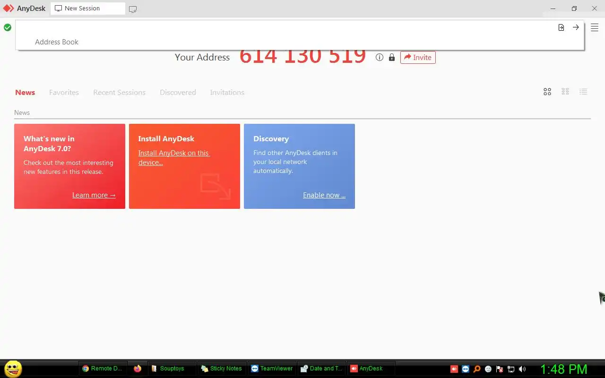Screen dimensions: 605x378
Task: Click the connect arrow in the address bar
Action: [576, 27]
